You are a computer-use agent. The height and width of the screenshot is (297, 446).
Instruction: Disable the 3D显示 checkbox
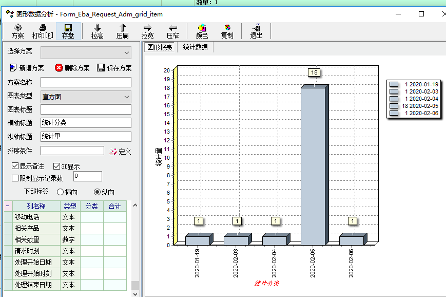(57, 166)
